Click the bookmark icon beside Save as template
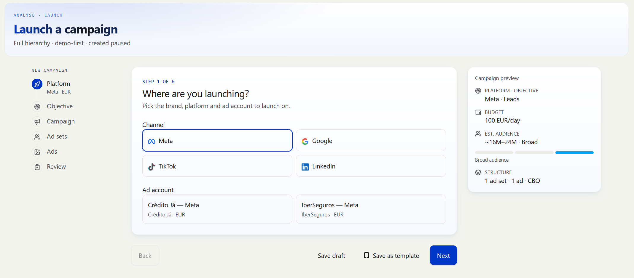This screenshot has width=634, height=278. [x=367, y=255]
